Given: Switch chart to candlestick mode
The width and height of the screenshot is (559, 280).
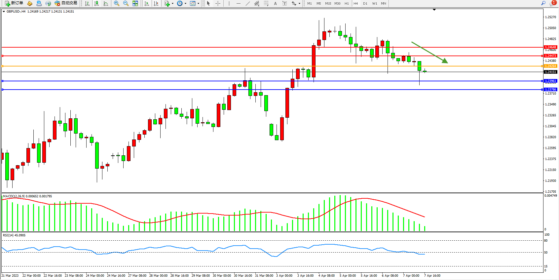Looking at the screenshot, I should click(96, 3).
